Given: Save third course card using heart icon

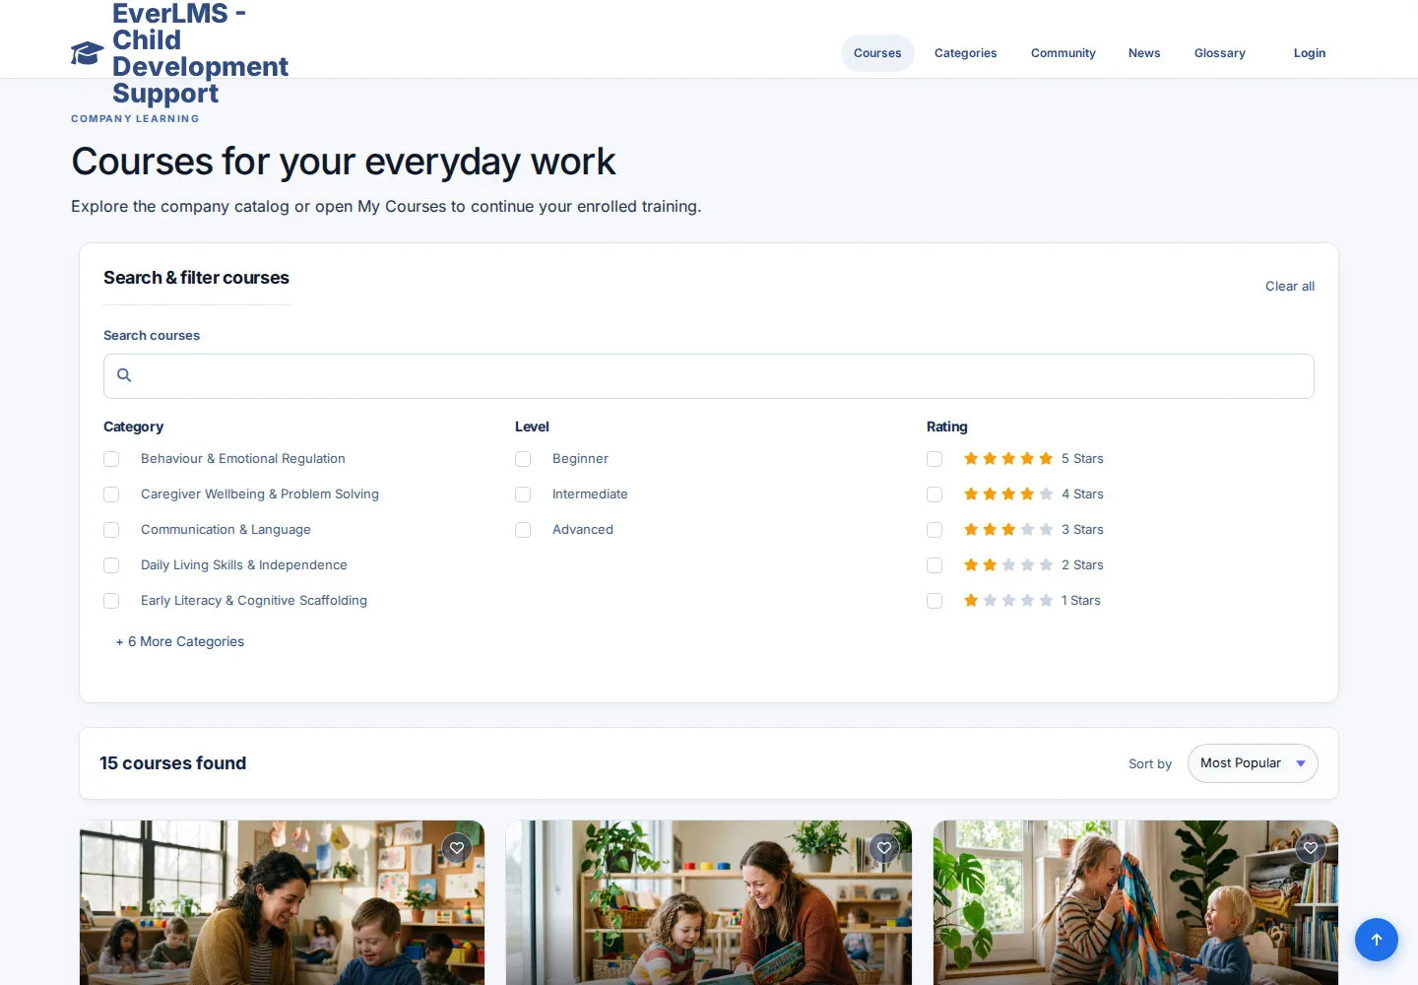Looking at the screenshot, I should tap(1311, 848).
